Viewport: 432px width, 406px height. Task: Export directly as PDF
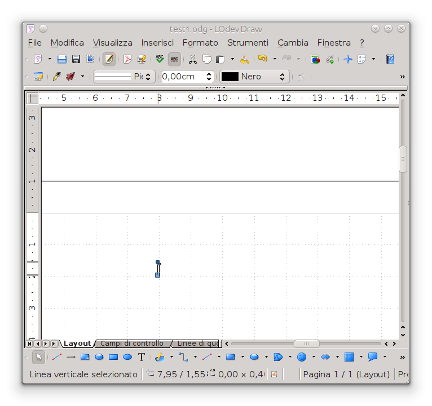click(127, 59)
